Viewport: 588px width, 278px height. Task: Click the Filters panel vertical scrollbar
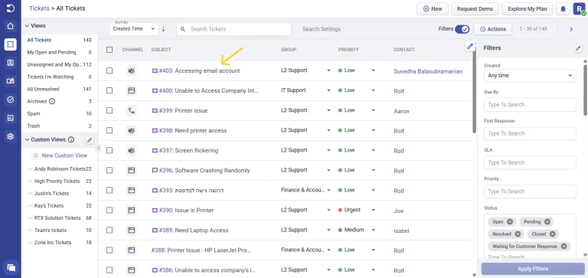point(586,90)
